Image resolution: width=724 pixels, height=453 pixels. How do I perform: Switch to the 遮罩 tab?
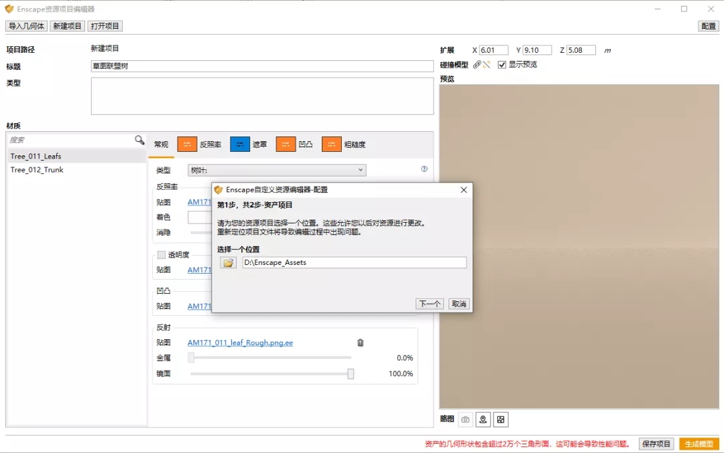248,145
